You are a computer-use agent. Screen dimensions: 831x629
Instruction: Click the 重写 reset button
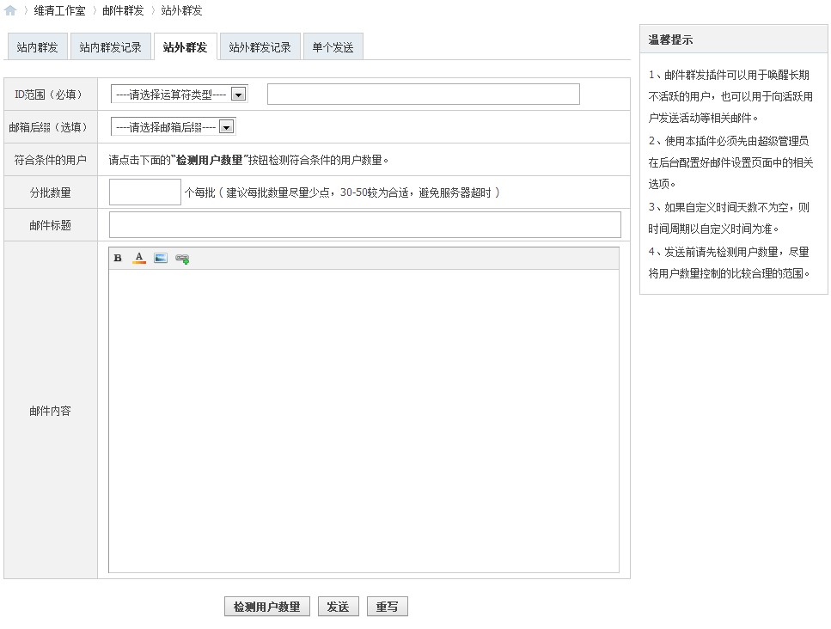pyautogui.click(x=388, y=607)
